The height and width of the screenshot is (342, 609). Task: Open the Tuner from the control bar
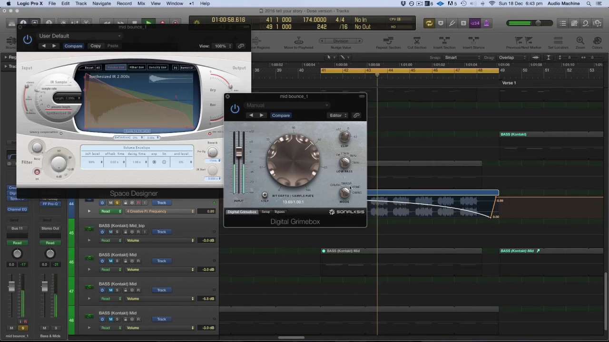pyautogui.click(x=452, y=23)
